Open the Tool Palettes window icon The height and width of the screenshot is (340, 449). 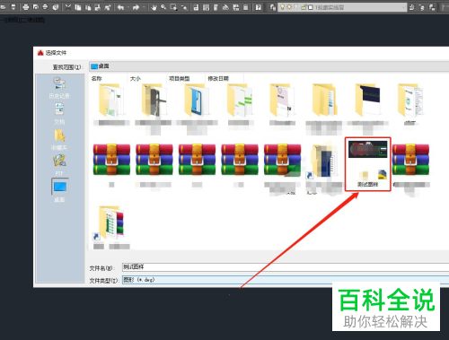(216, 7)
